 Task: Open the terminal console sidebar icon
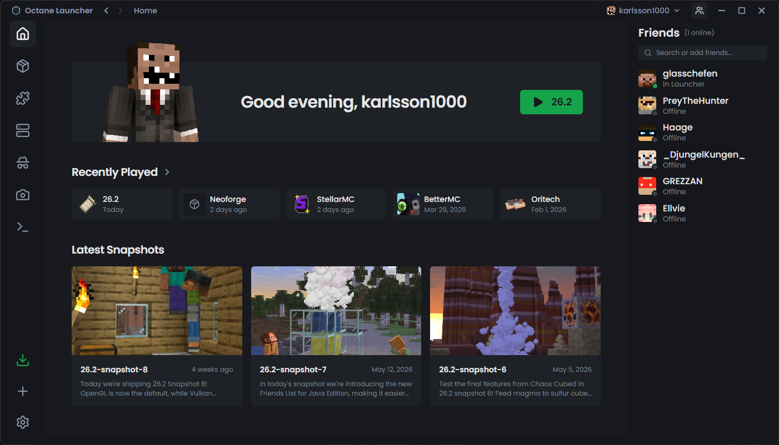point(23,227)
